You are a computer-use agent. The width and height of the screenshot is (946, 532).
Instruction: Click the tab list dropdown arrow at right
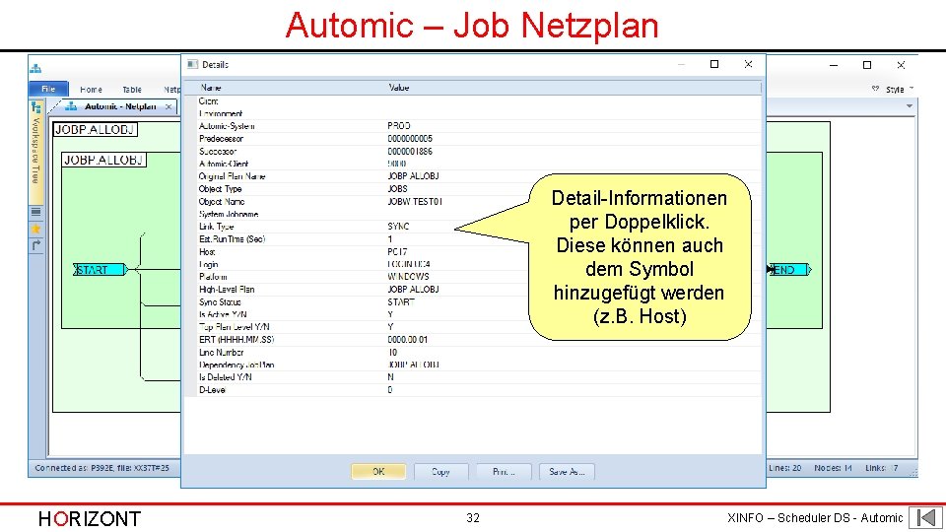coord(910,106)
